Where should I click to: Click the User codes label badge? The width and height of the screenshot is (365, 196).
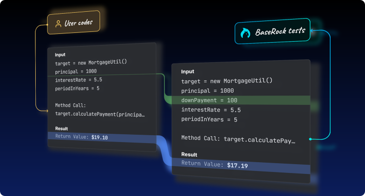(74, 23)
